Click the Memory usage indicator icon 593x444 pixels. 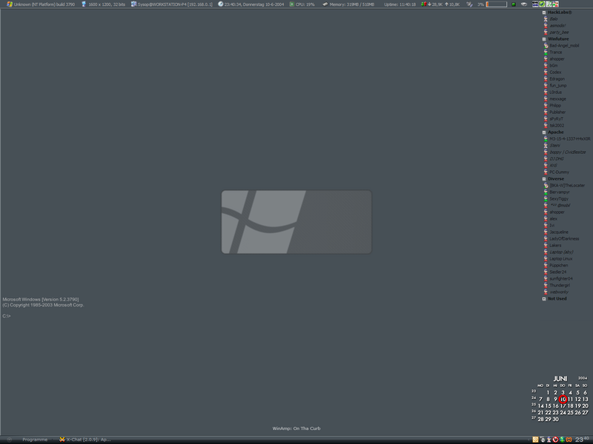tap(325, 4)
